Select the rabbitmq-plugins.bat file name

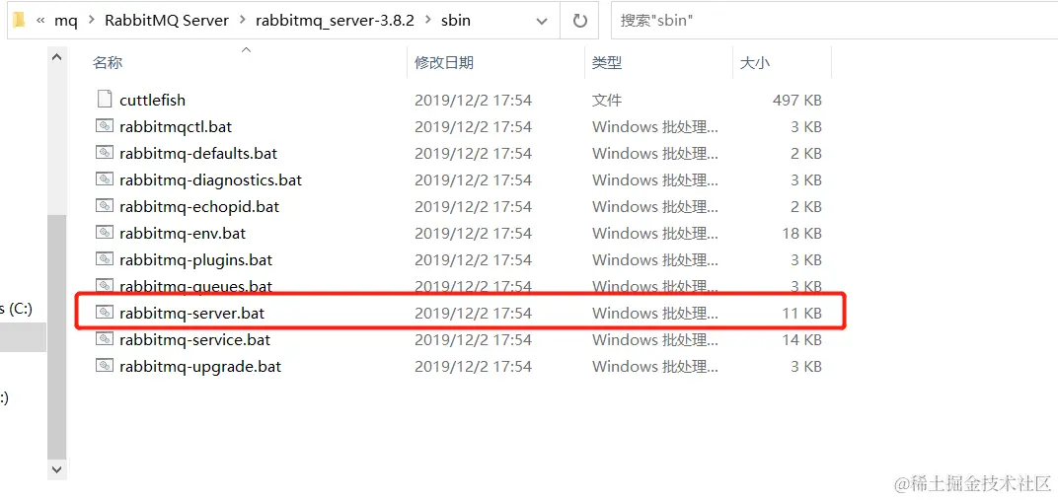click(x=195, y=259)
